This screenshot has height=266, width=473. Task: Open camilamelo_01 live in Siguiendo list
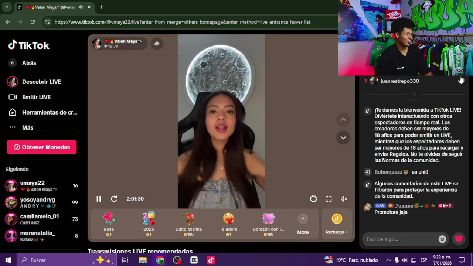tap(42, 219)
